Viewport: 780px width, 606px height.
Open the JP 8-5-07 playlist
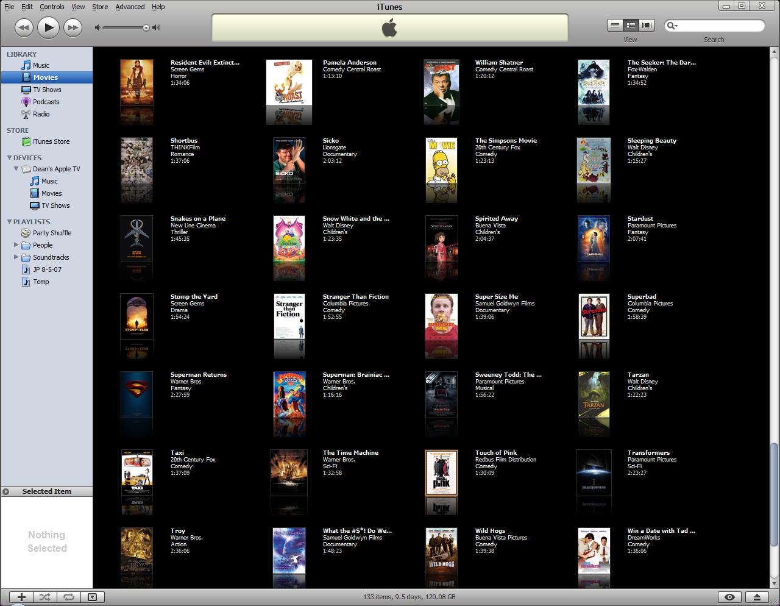tap(46, 269)
